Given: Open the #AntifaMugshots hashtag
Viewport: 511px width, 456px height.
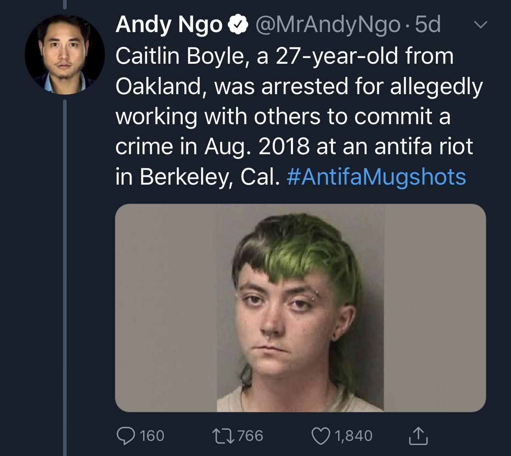Looking at the screenshot, I should [375, 177].
